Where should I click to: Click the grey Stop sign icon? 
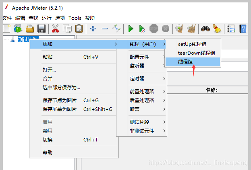tap(154, 29)
